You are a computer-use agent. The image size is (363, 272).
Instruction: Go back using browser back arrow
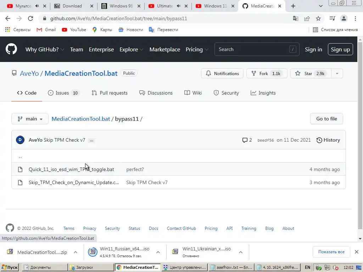pyautogui.click(x=8, y=18)
